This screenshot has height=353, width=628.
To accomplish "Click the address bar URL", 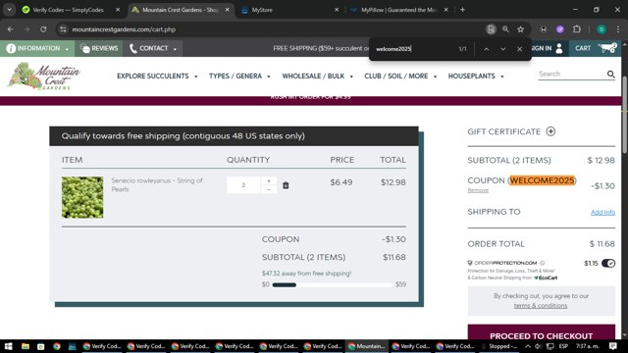I will pyautogui.click(x=124, y=29).
